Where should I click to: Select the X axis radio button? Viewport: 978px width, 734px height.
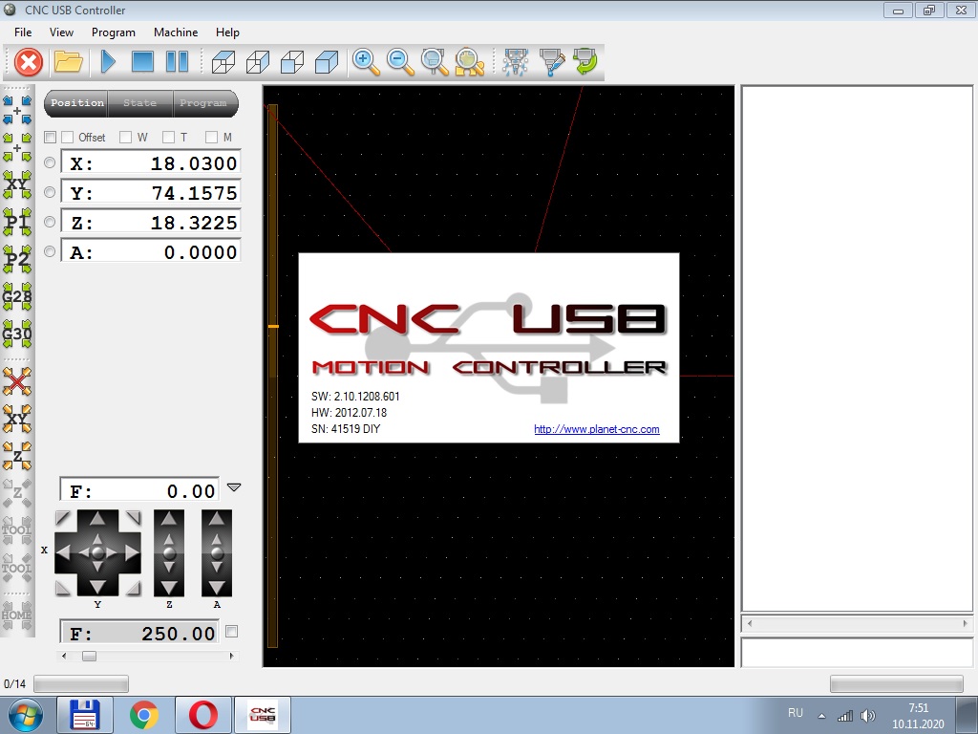50,162
